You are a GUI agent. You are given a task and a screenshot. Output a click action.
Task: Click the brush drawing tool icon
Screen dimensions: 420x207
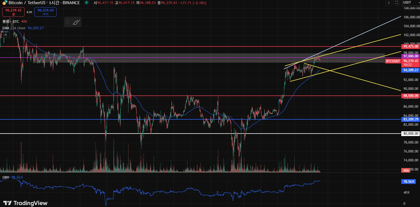point(76,22)
